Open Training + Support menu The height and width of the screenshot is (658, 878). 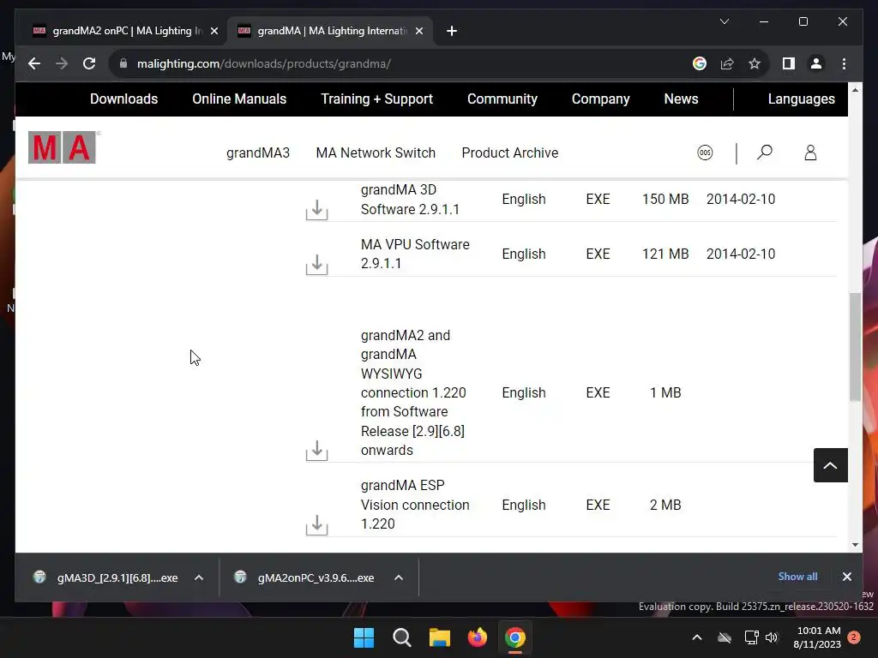coord(377,99)
